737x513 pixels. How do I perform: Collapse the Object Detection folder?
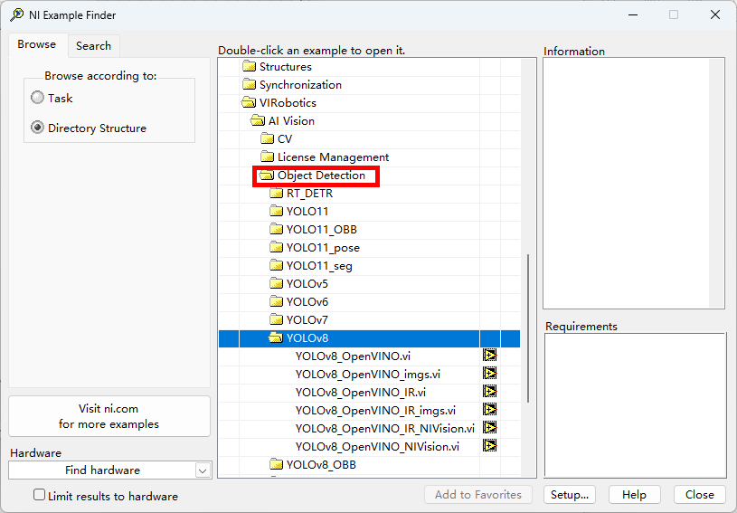[267, 176]
